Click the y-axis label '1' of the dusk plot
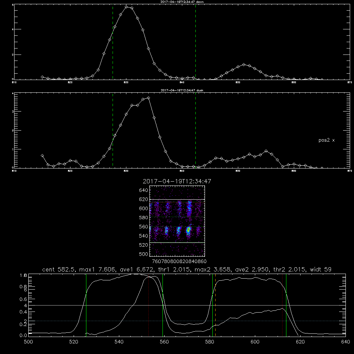This screenshot has width=354, height=354. pos(13,149)
